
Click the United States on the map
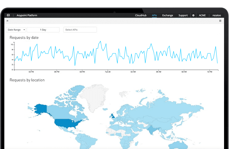pyautogui.click(x=66, y=123)
